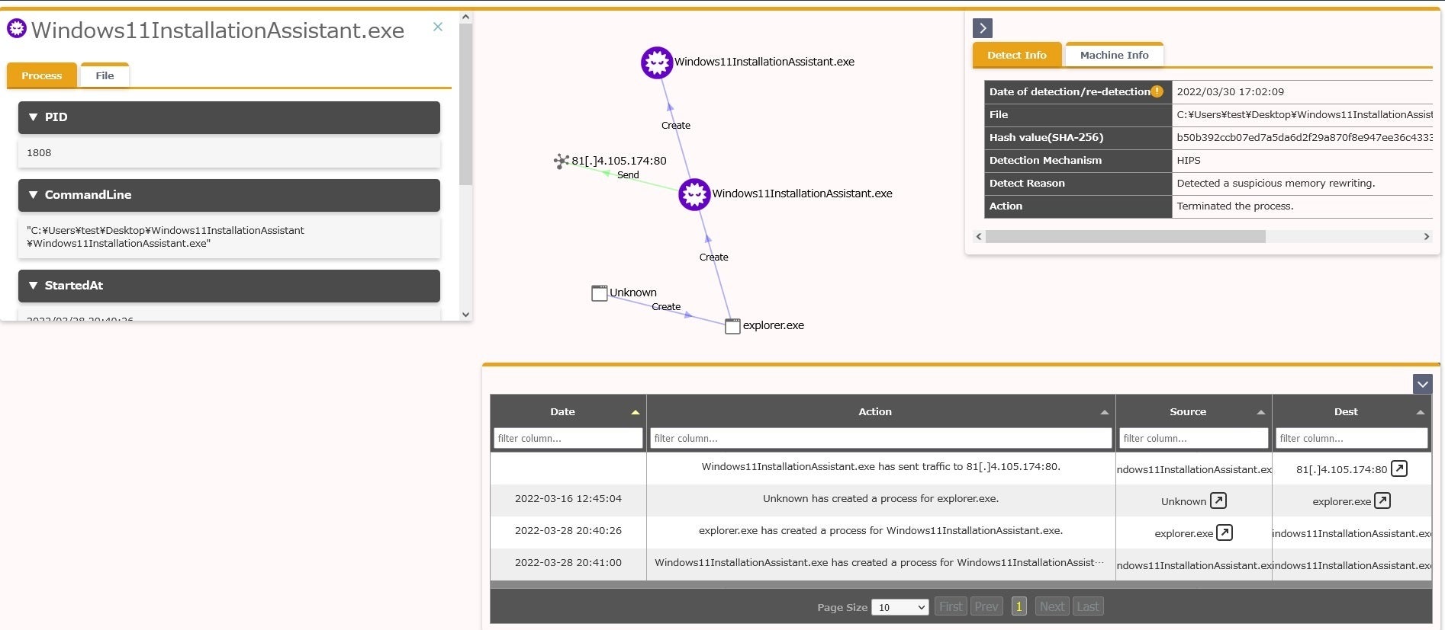1445x630 pixels.
Task: Close the Windows11InstallationAssistant.exe details panel
Action: click(x=438, y=27)
